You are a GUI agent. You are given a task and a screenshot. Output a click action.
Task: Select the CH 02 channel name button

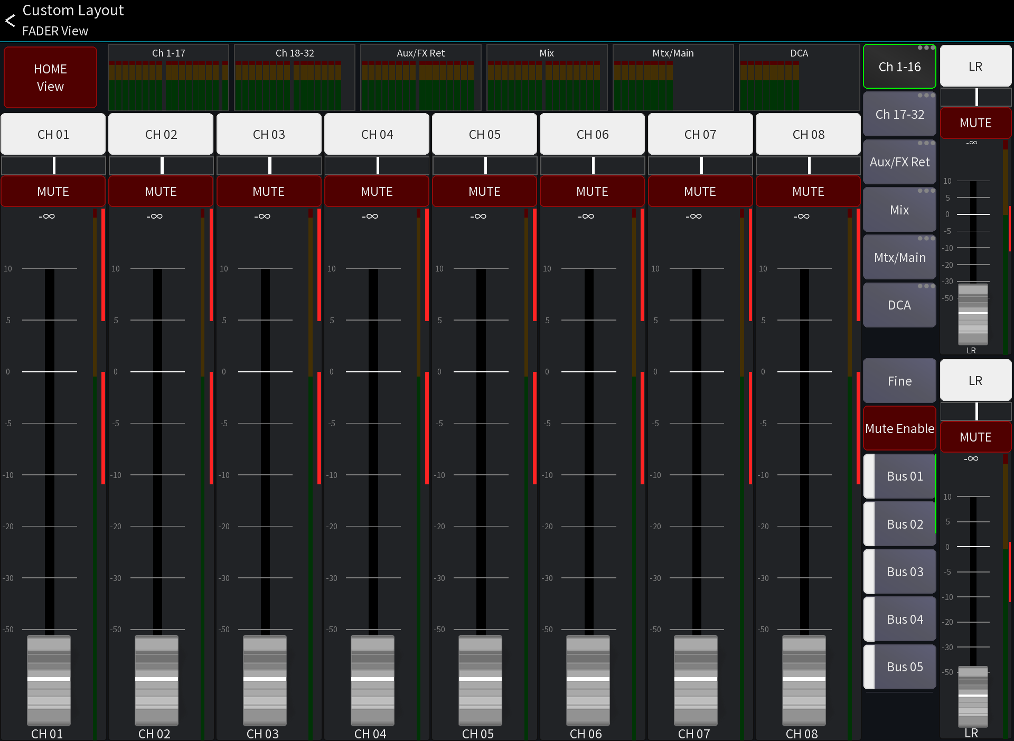[x=161, y=134]
